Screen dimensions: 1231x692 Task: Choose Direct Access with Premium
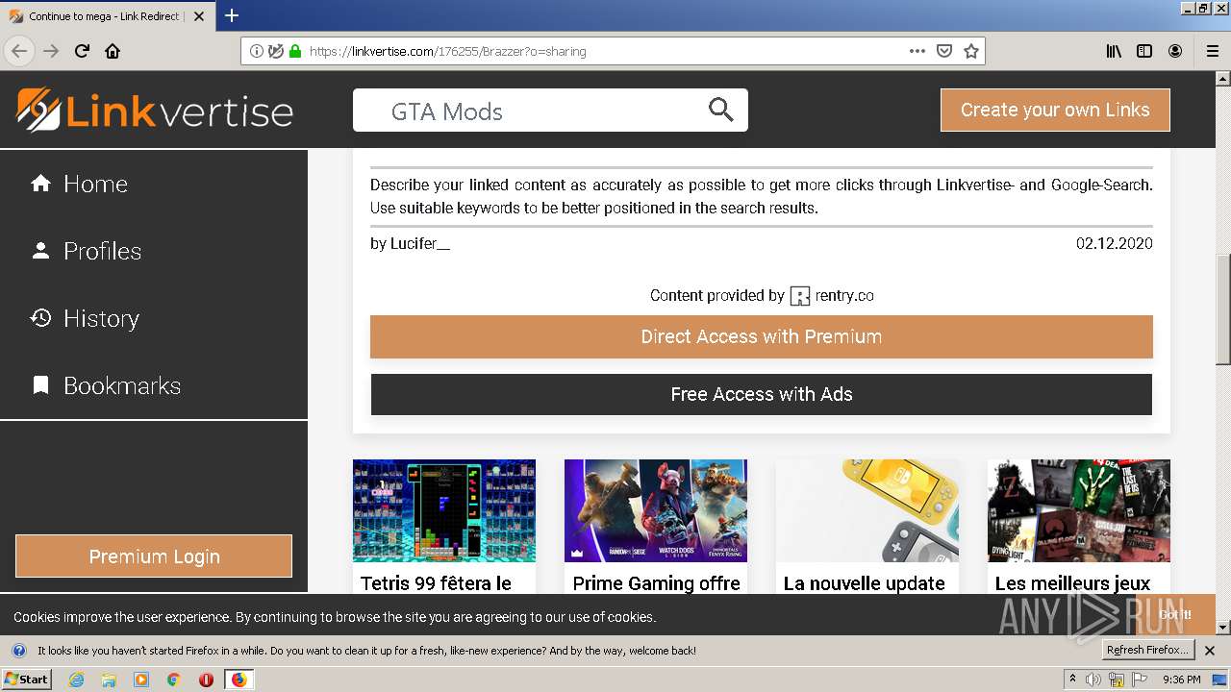click(x=762, y=336)
